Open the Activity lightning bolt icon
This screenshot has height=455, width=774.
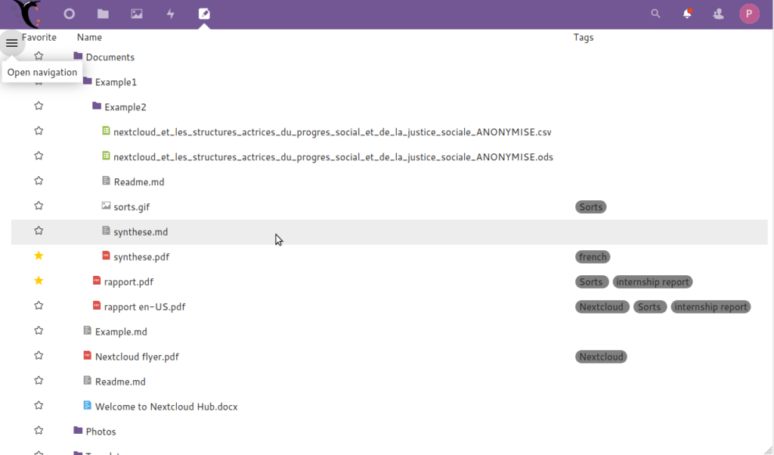click(171, 14)
